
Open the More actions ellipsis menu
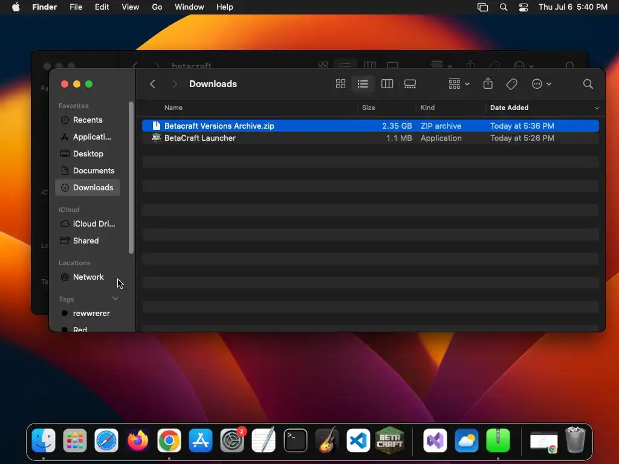[541, 83]
